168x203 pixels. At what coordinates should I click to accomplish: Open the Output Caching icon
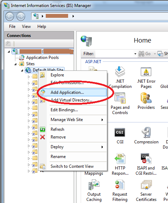tap(94, 185)
